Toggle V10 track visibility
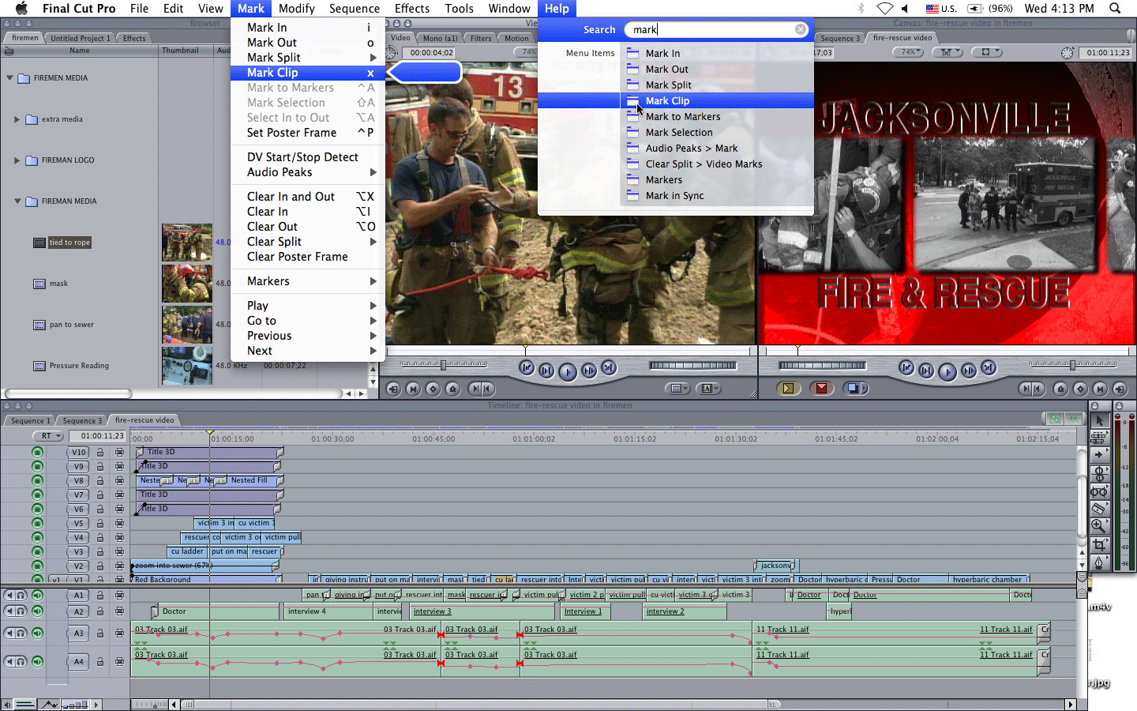1137x711 pixels. coord(37,453)
